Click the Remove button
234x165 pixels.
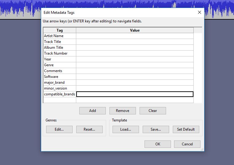(123, 111)
